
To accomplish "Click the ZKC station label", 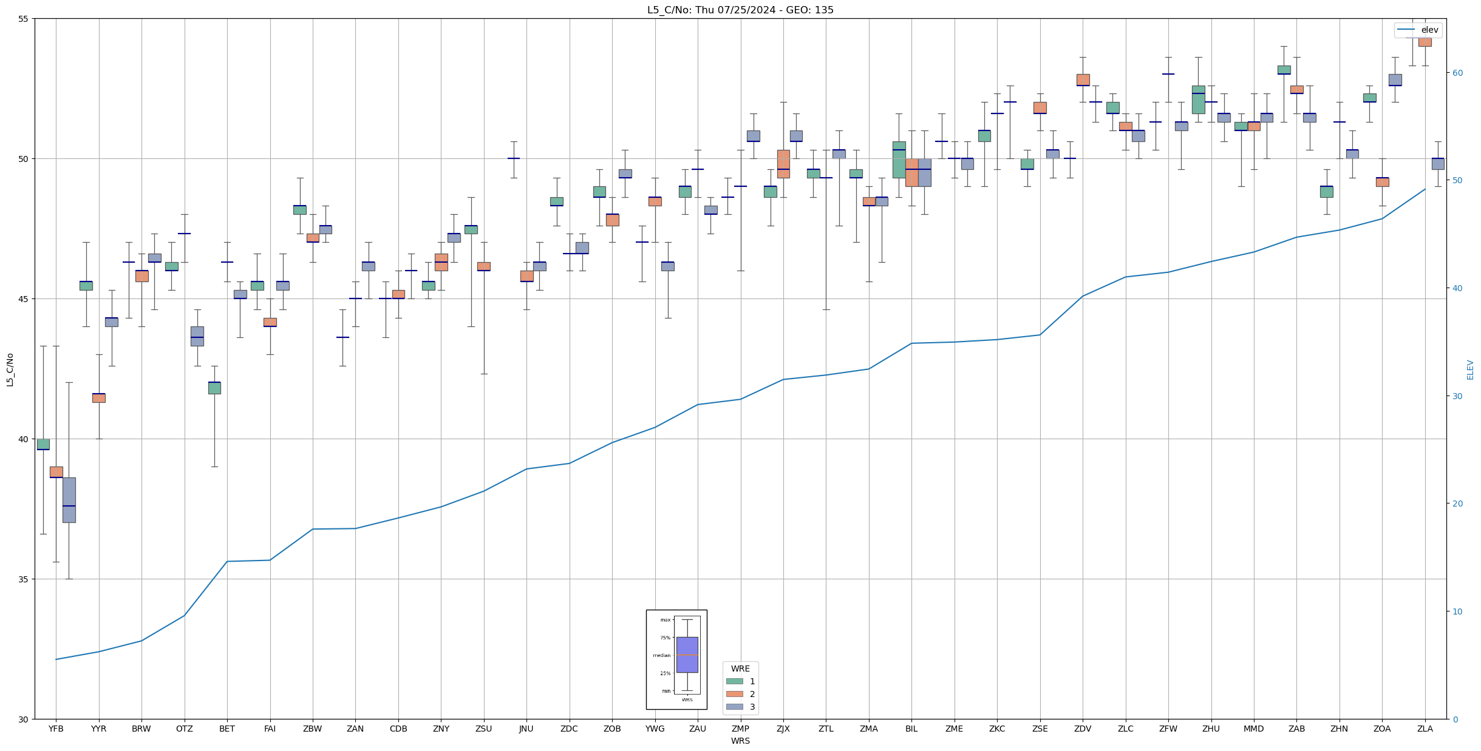I will point(997,729).
